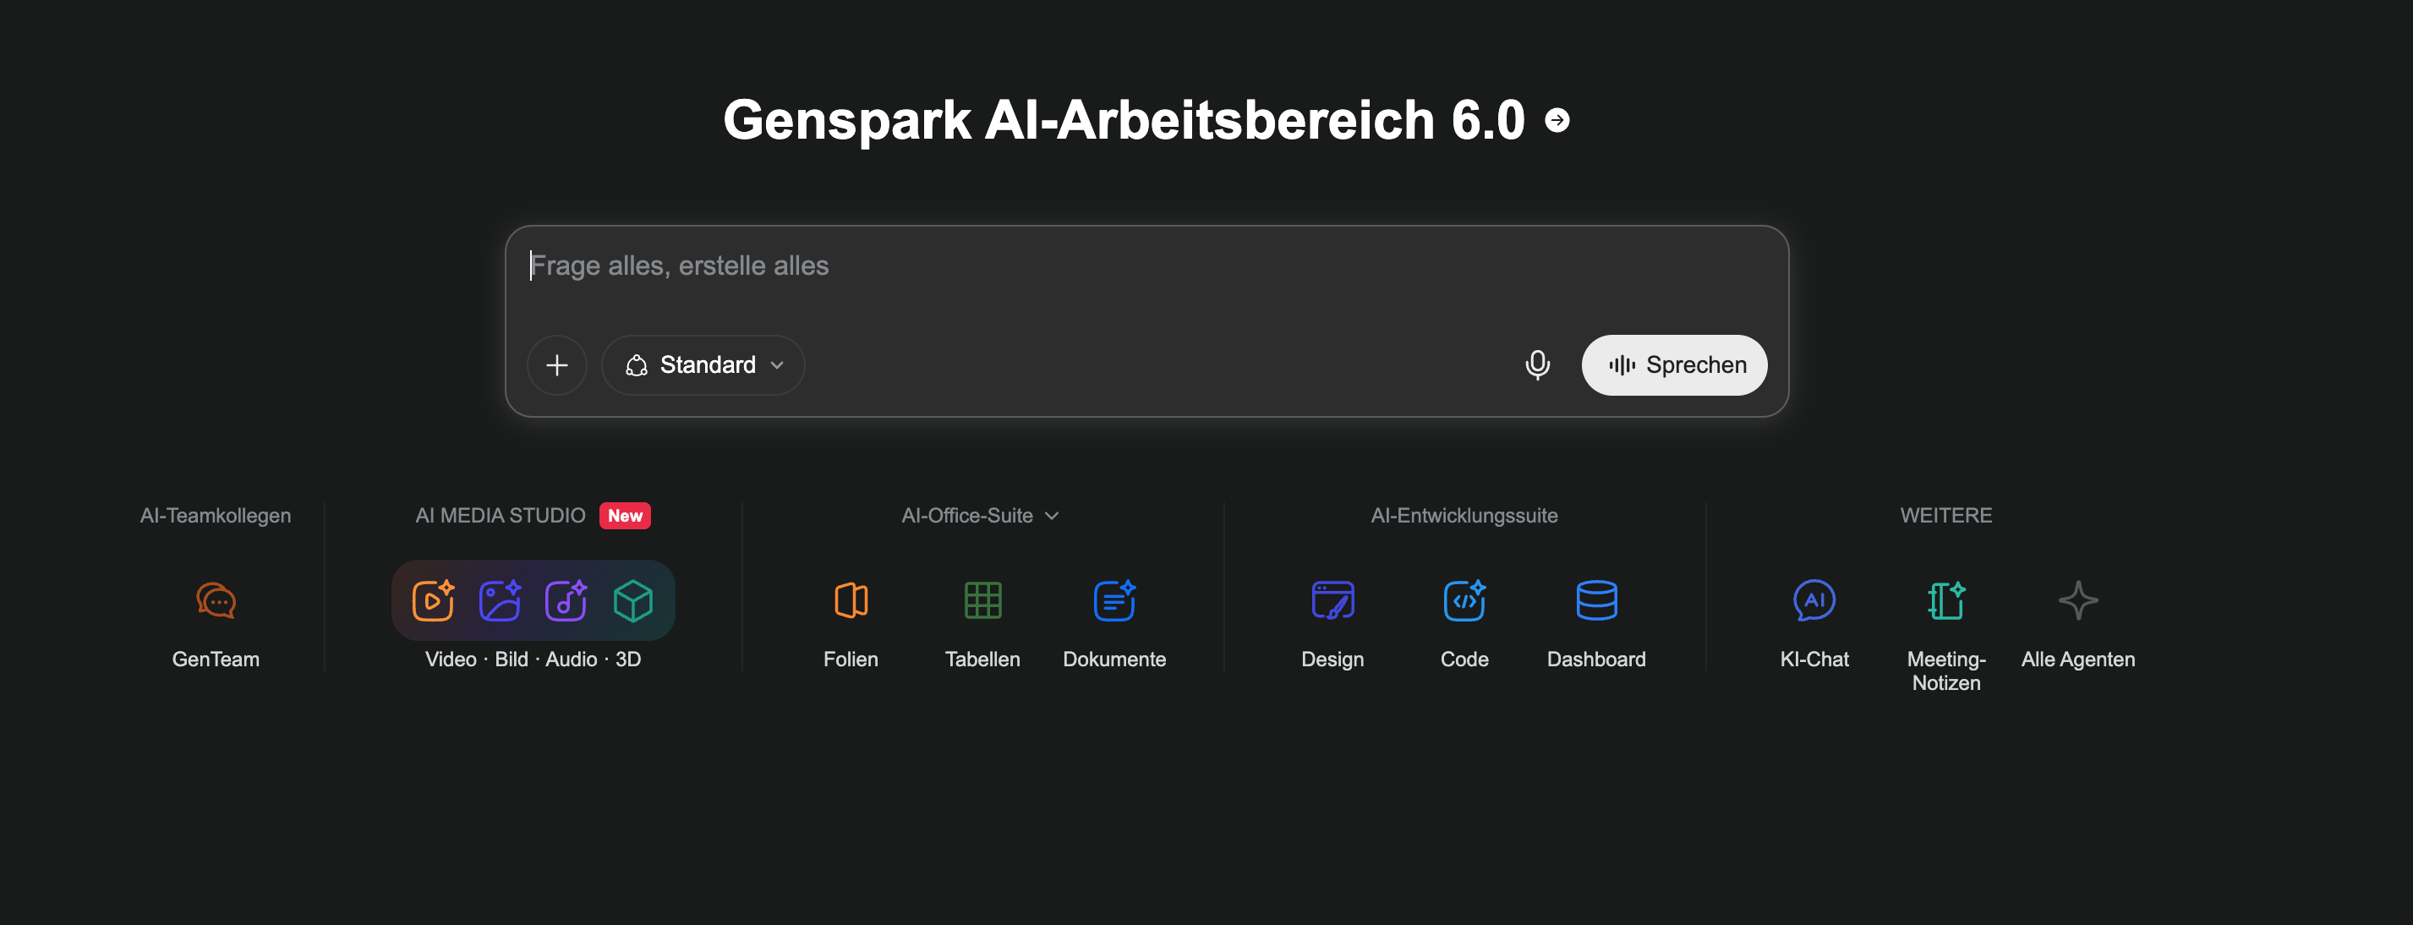Click the WEITERE heading

click(1945, 516)
